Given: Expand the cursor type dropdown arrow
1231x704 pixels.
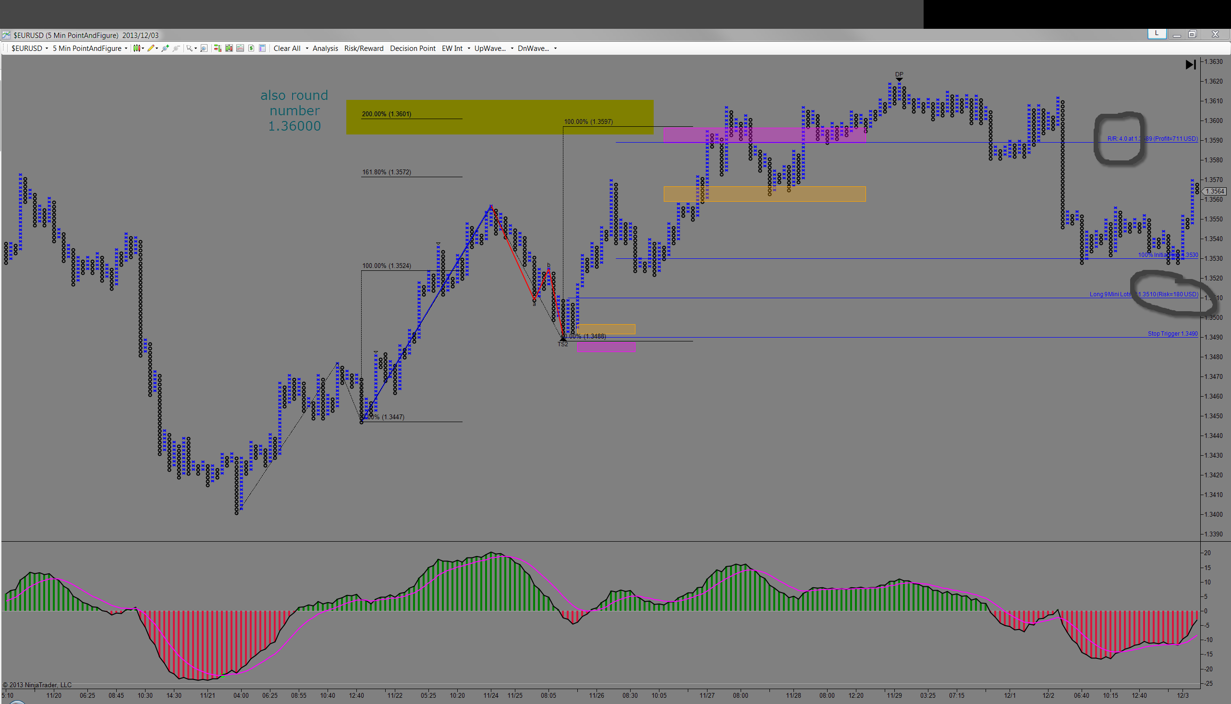Looking at the screenshot, I should [x=195, y=49].
